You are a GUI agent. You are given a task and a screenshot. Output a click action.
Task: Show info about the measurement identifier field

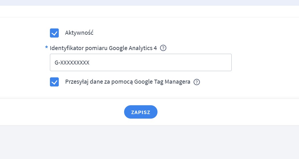pos(163,48)
